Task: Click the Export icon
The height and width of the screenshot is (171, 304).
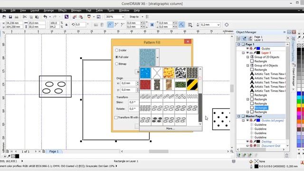Action: click(81, 17)
